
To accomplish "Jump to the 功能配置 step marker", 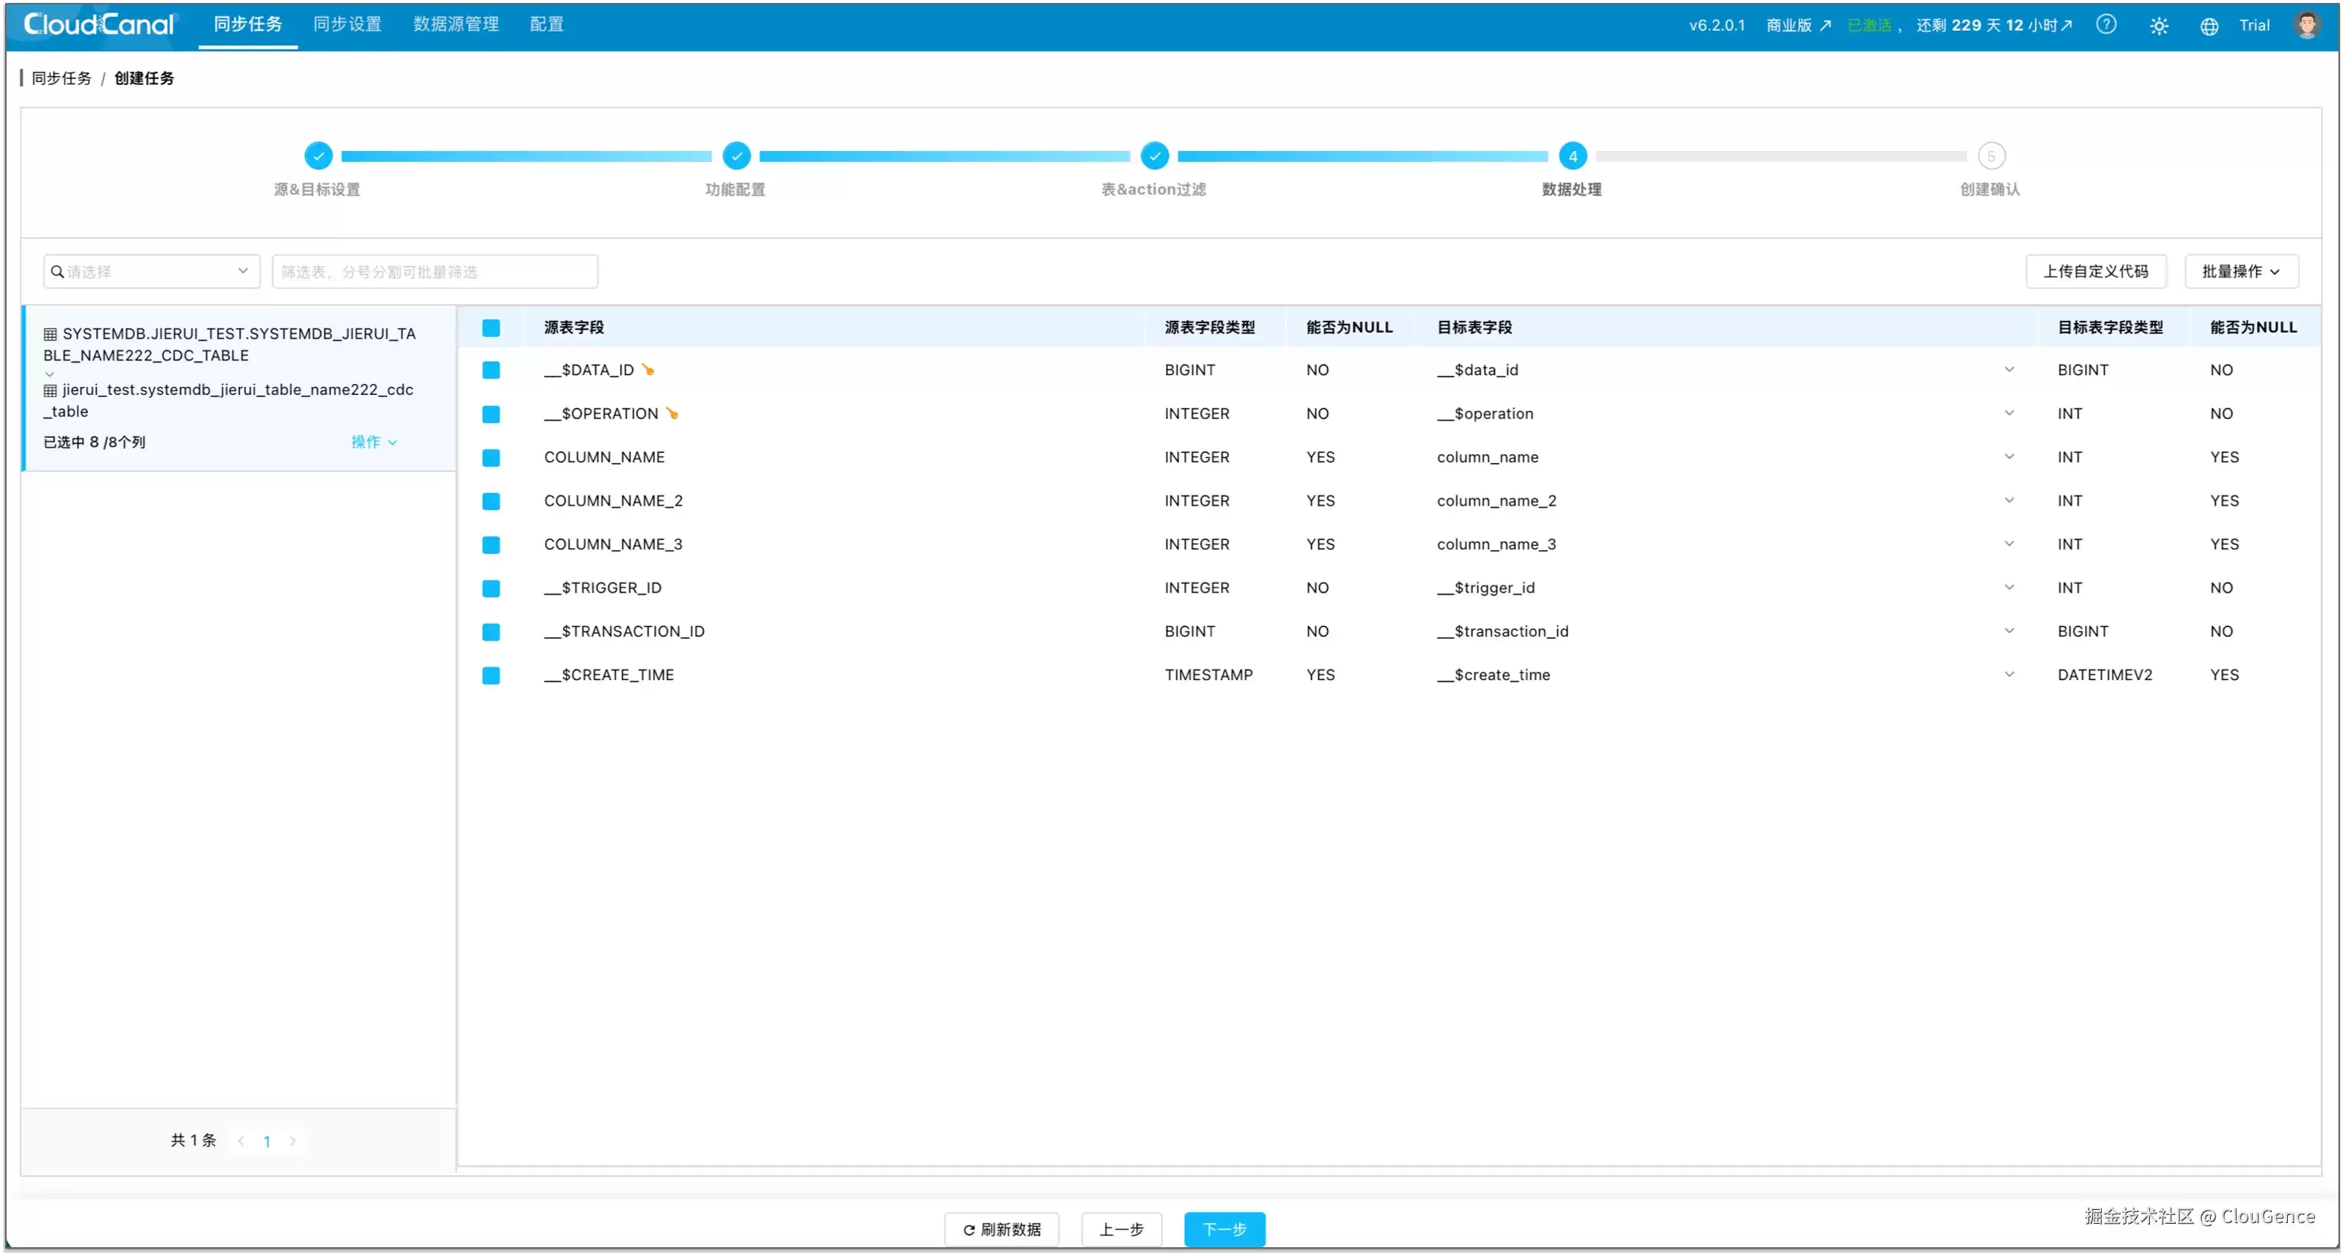I will (736, 155).
